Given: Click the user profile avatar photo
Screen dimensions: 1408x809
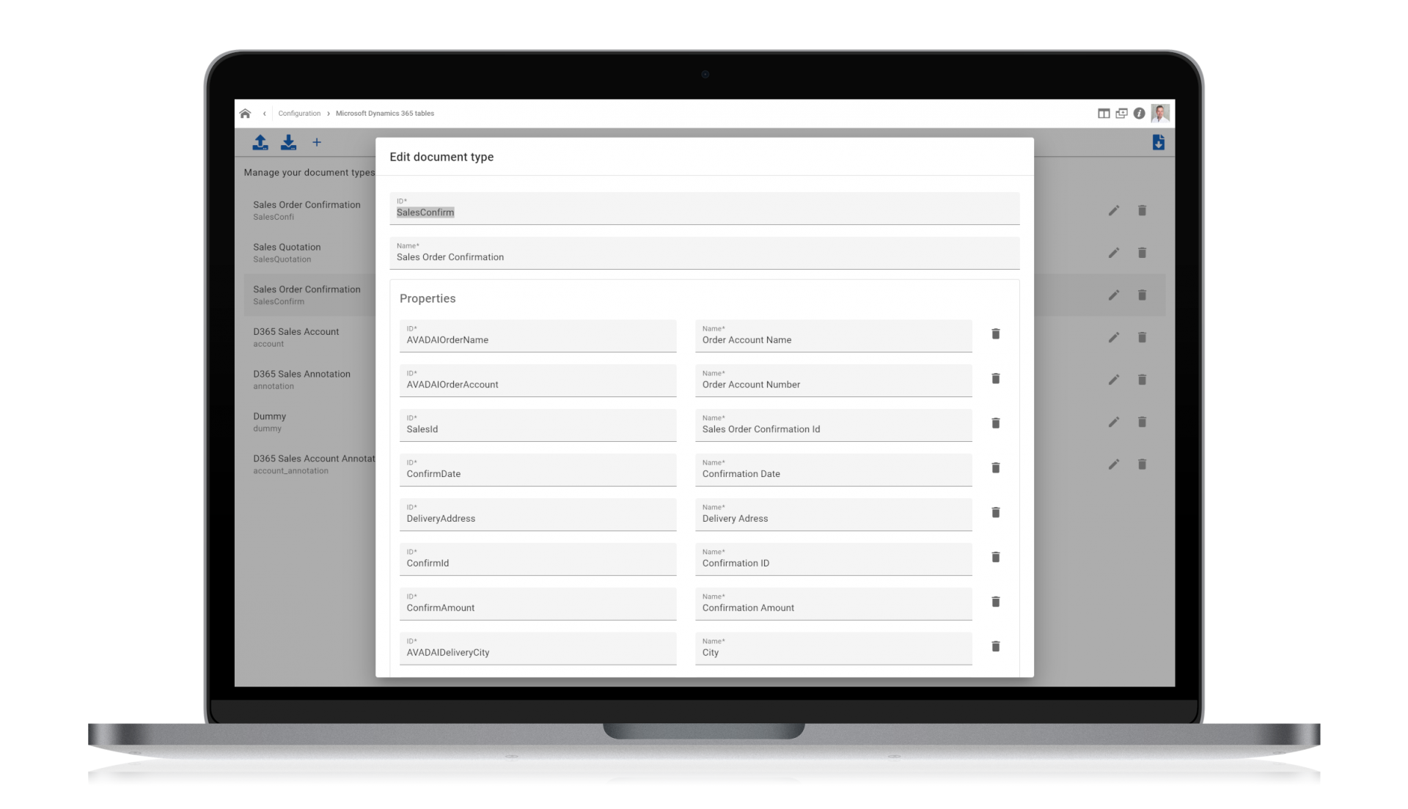Looking at the screenshot, I should pyautogui.click(x=1159, y=114).
